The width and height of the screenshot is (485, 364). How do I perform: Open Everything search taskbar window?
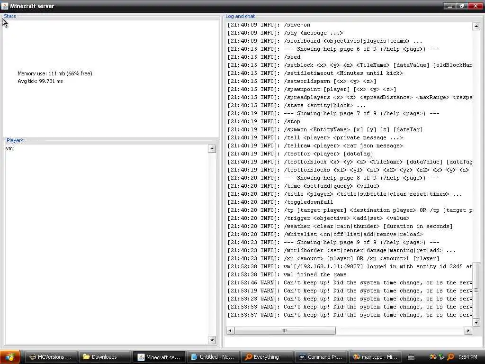click(x=267, y=357)
